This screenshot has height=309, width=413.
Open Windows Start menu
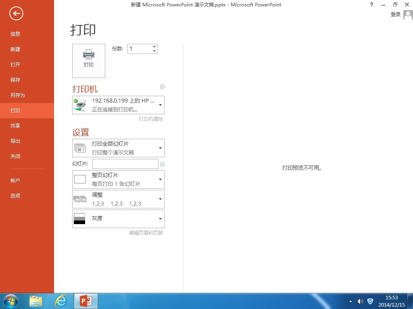click(11, 301)
